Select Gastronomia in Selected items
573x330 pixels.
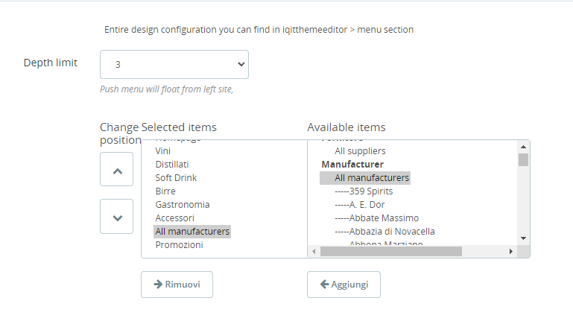point(183,205)
